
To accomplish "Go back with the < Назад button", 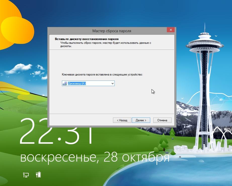I will pyautogui.click(x=122, y=120).
